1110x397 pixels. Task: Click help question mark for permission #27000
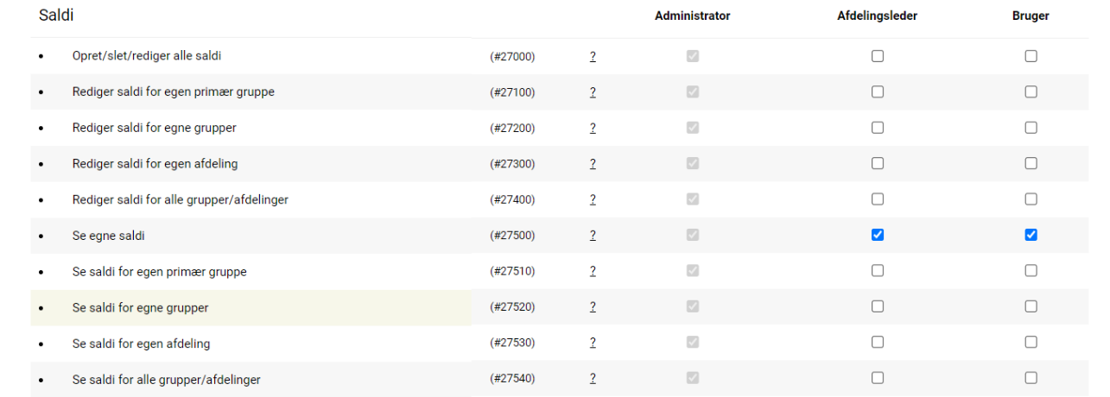(x=593, y=57)
